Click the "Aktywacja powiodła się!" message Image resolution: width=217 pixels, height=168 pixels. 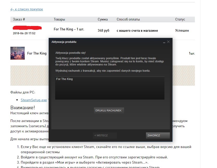click(x=71, y=53)
